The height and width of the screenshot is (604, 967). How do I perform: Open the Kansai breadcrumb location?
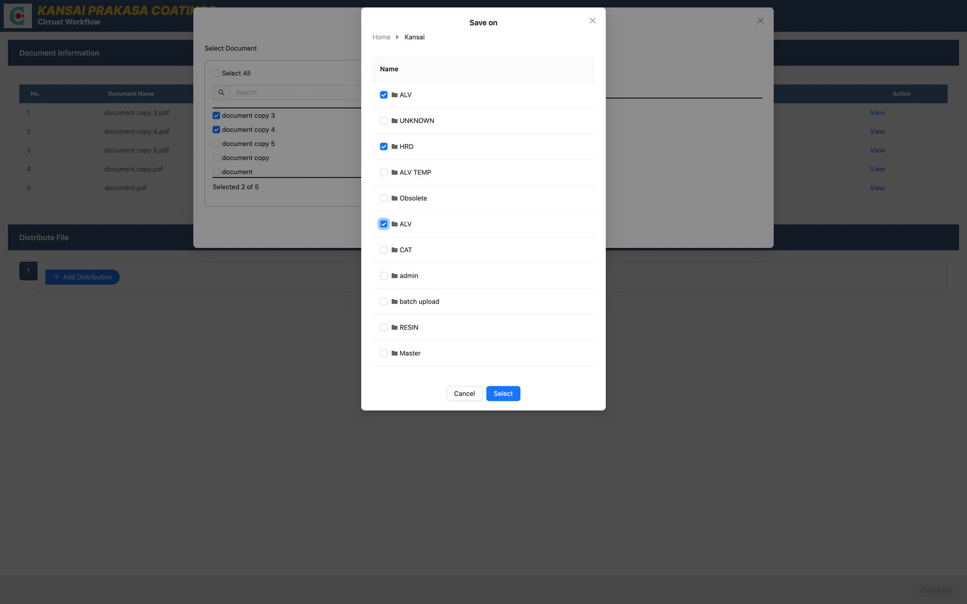414,37
